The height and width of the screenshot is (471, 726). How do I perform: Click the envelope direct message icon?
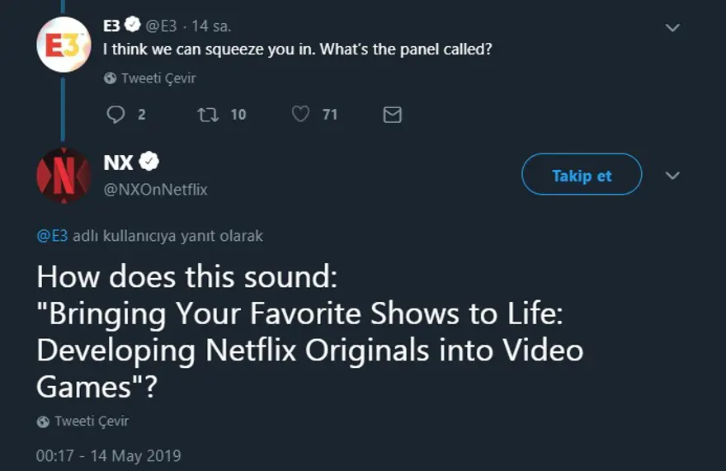click(393, 115)
